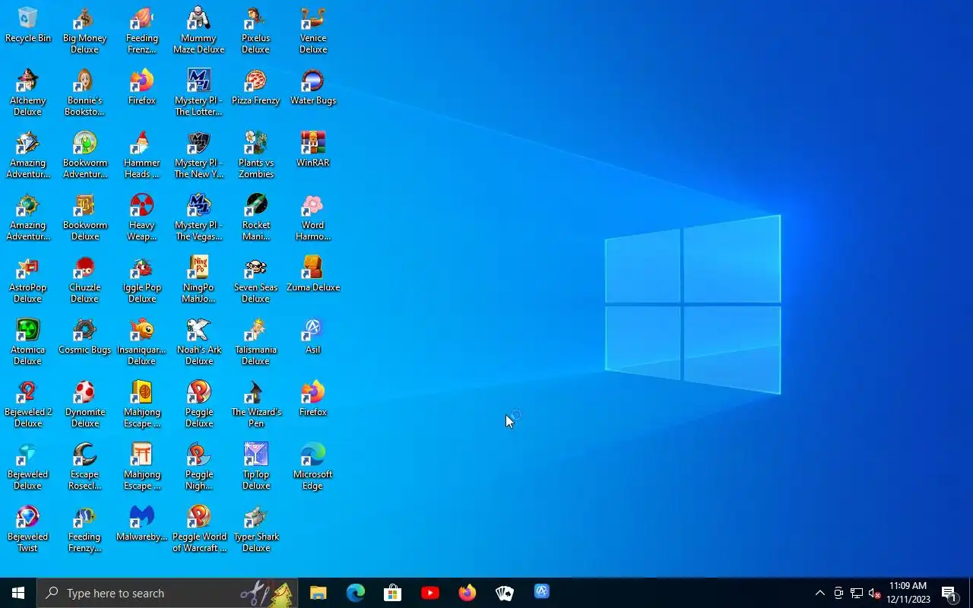
Task: Select Talismania Deluxe icon
Action: point(256,342)
